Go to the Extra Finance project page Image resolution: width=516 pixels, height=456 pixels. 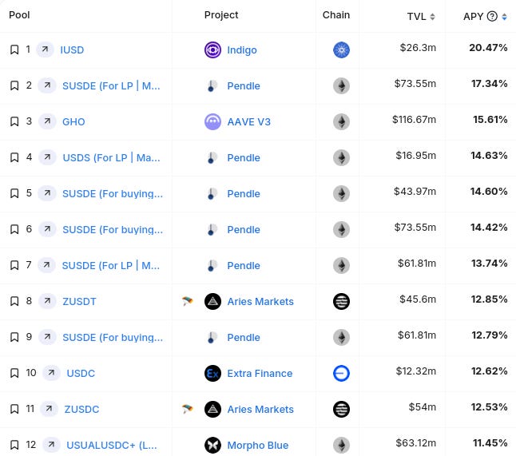pos(260,373)
